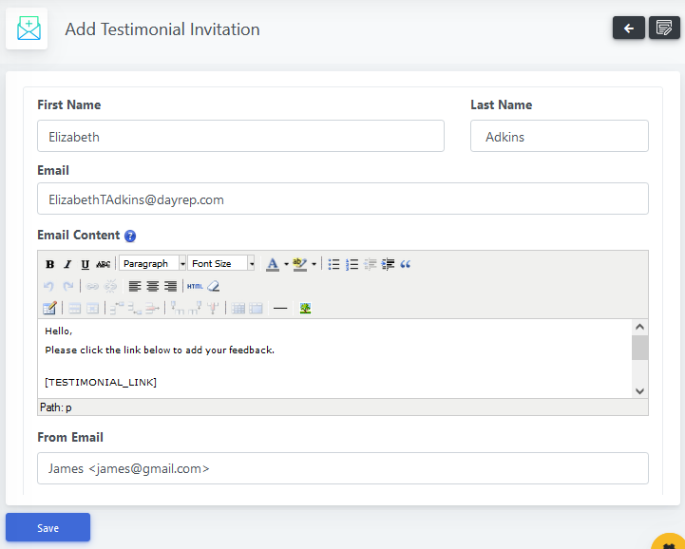
Task: Open the Font Size dropdown
Action: 221,263
